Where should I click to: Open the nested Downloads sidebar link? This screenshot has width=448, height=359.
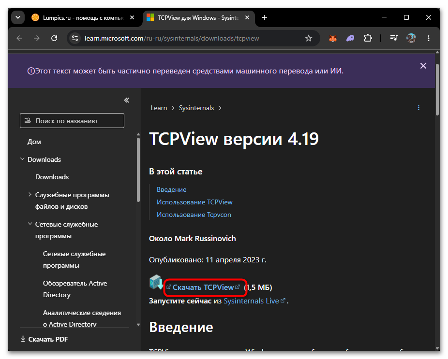point(52,177)
